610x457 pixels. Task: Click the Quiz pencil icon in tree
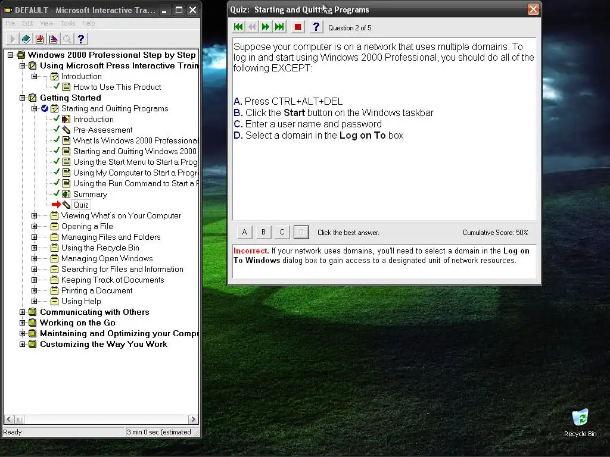(x=67, y=205)
